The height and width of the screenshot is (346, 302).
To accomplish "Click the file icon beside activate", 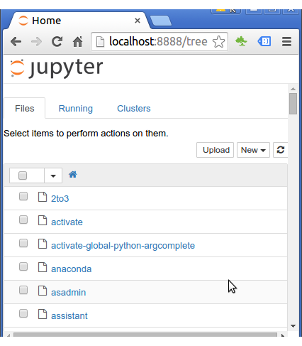I will point(43,220).
